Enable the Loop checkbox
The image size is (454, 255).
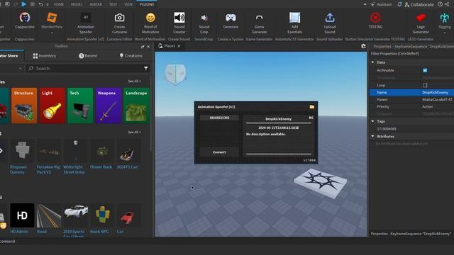[425, 85]
